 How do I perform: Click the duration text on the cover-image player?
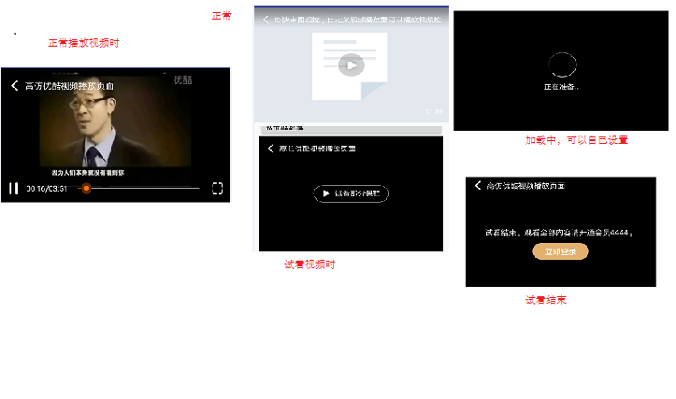(x=435, y=111)
